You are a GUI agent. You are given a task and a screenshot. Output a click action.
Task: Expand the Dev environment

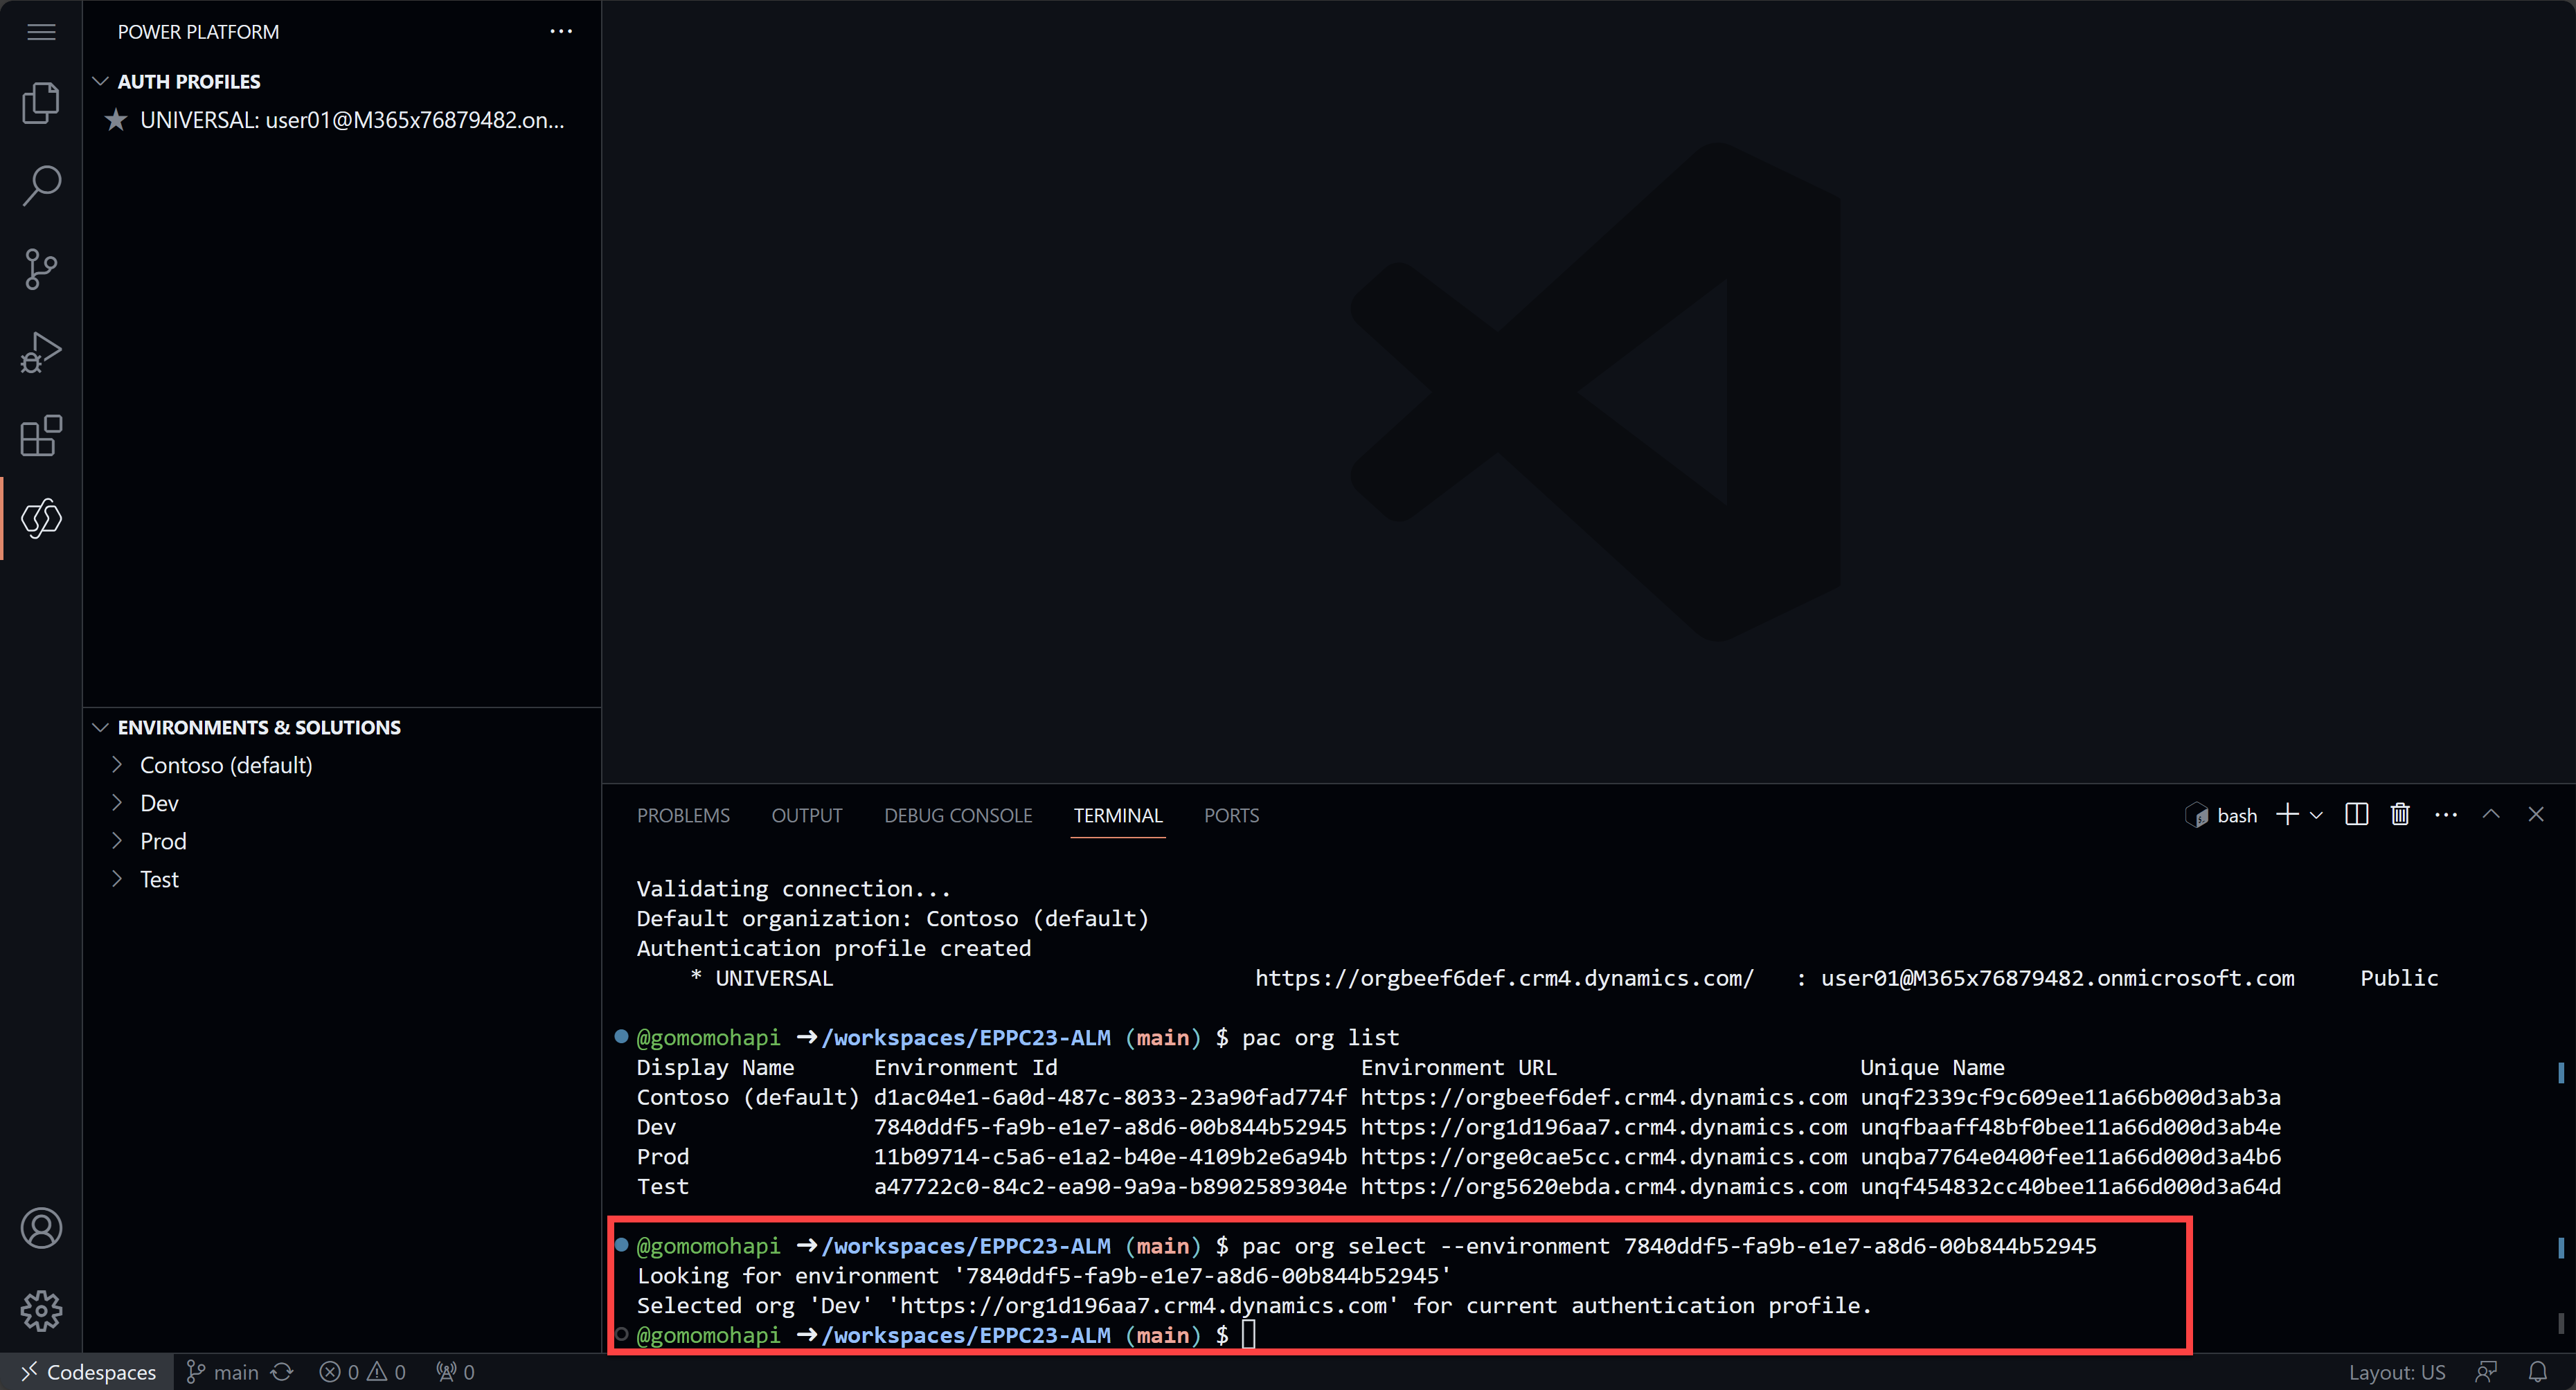click(117, 803)
